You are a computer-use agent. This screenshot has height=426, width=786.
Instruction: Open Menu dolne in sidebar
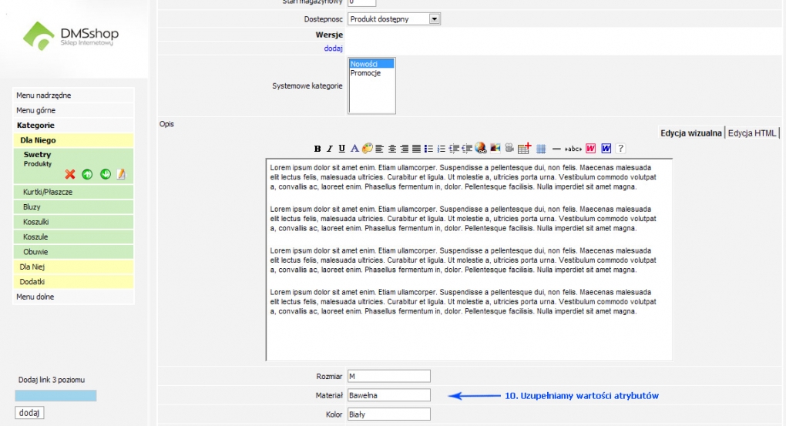(x=73, y=297)
